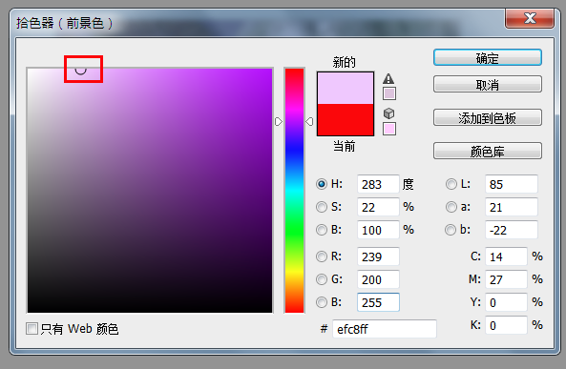Select the in-gamut color swatch below the warning triangle
Image resolution: width=566 pixels, height=369 pixels.
[x=389, y=93]
